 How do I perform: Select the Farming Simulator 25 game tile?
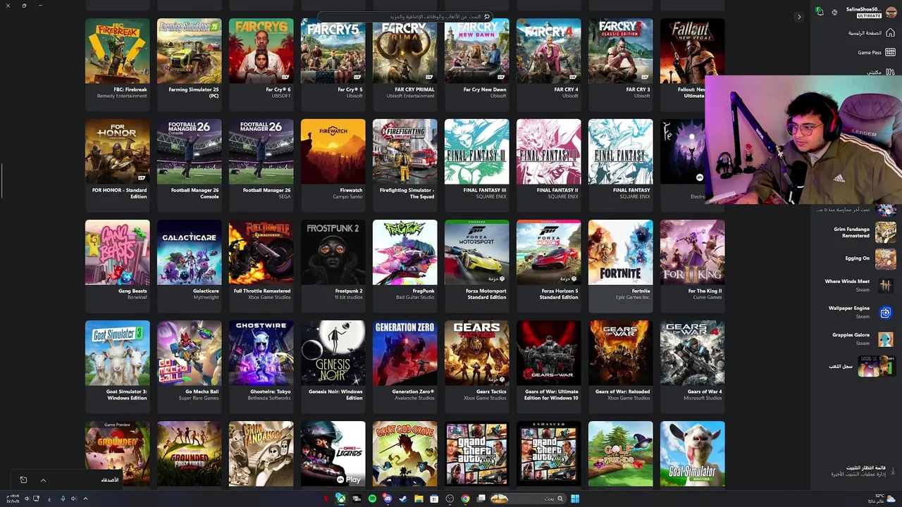click(189, 64)
